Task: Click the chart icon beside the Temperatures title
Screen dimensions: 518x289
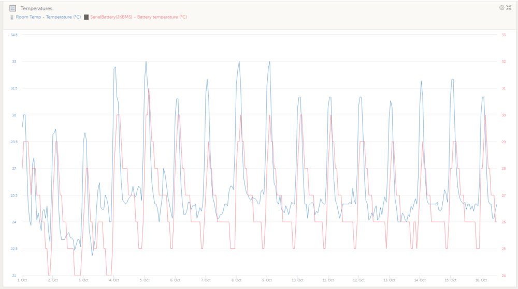Action: pos(12,8)
